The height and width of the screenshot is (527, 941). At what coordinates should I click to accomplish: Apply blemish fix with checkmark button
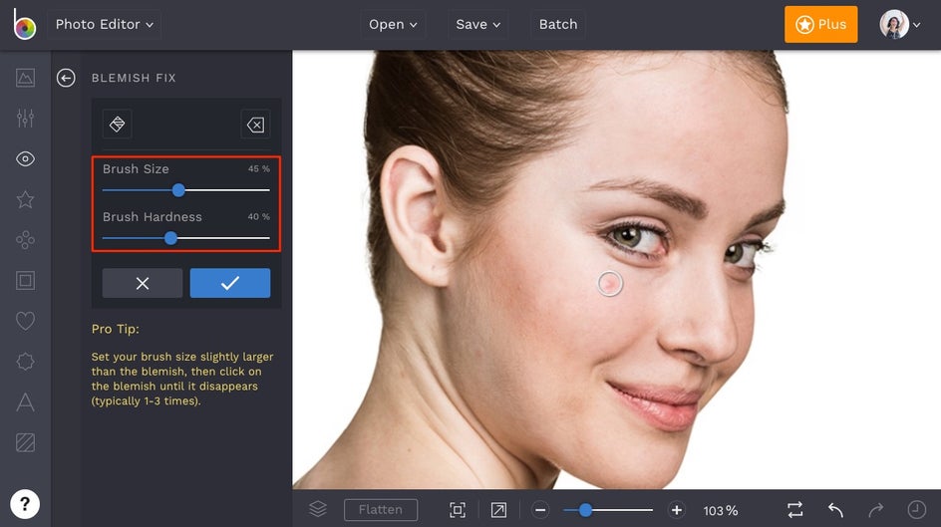pos(230,283)
